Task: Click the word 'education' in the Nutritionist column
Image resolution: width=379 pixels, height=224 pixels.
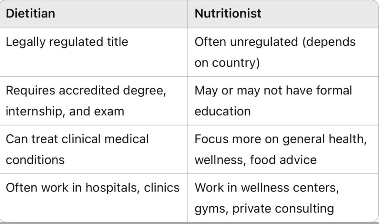Action: point(222,111)
